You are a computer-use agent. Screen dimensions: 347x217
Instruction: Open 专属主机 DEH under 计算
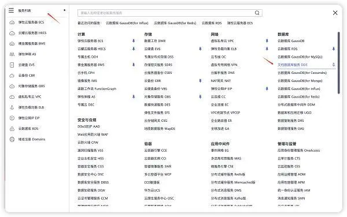click(x=88, y=57)
